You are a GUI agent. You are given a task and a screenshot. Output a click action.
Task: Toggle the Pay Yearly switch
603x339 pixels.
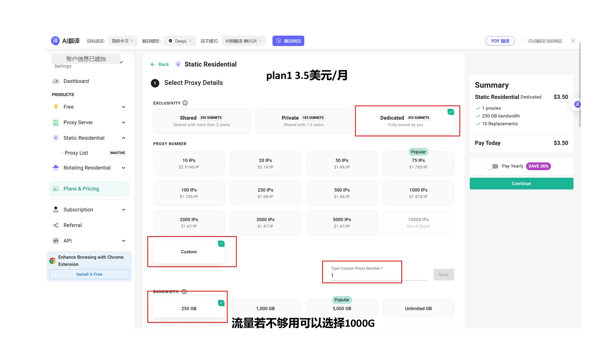click(x=492, y=166)
